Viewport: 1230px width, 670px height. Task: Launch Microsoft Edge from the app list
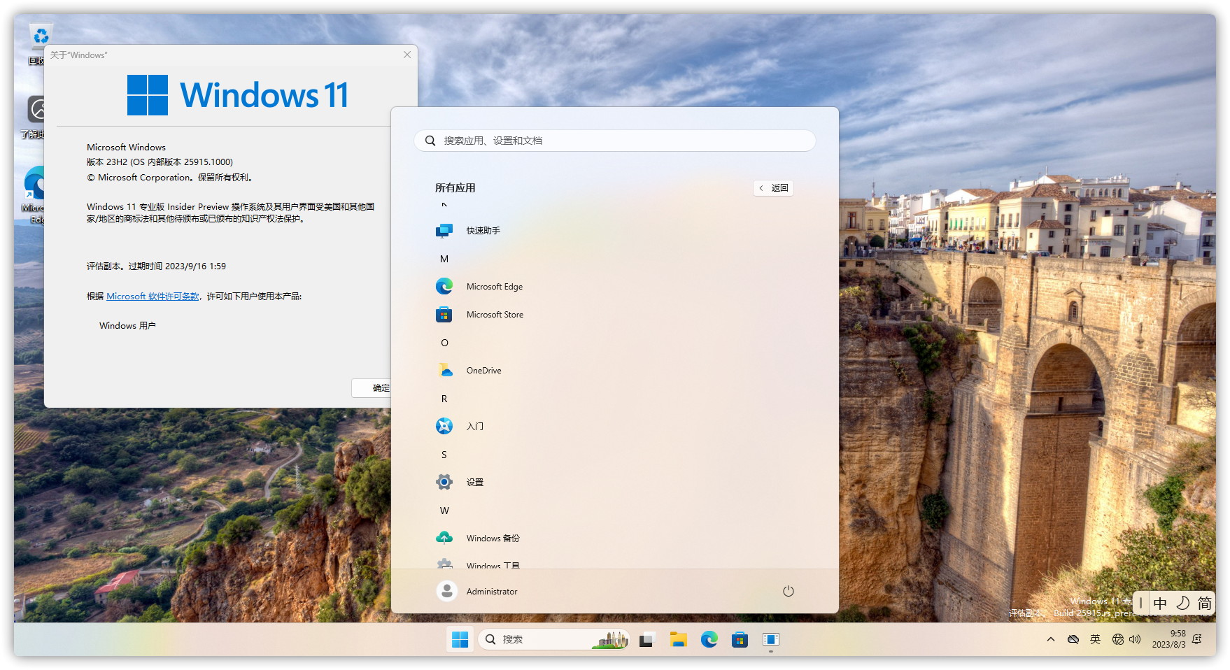[494, 287]
